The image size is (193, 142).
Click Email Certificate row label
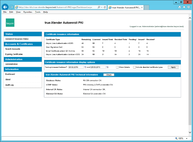point(61,51)
